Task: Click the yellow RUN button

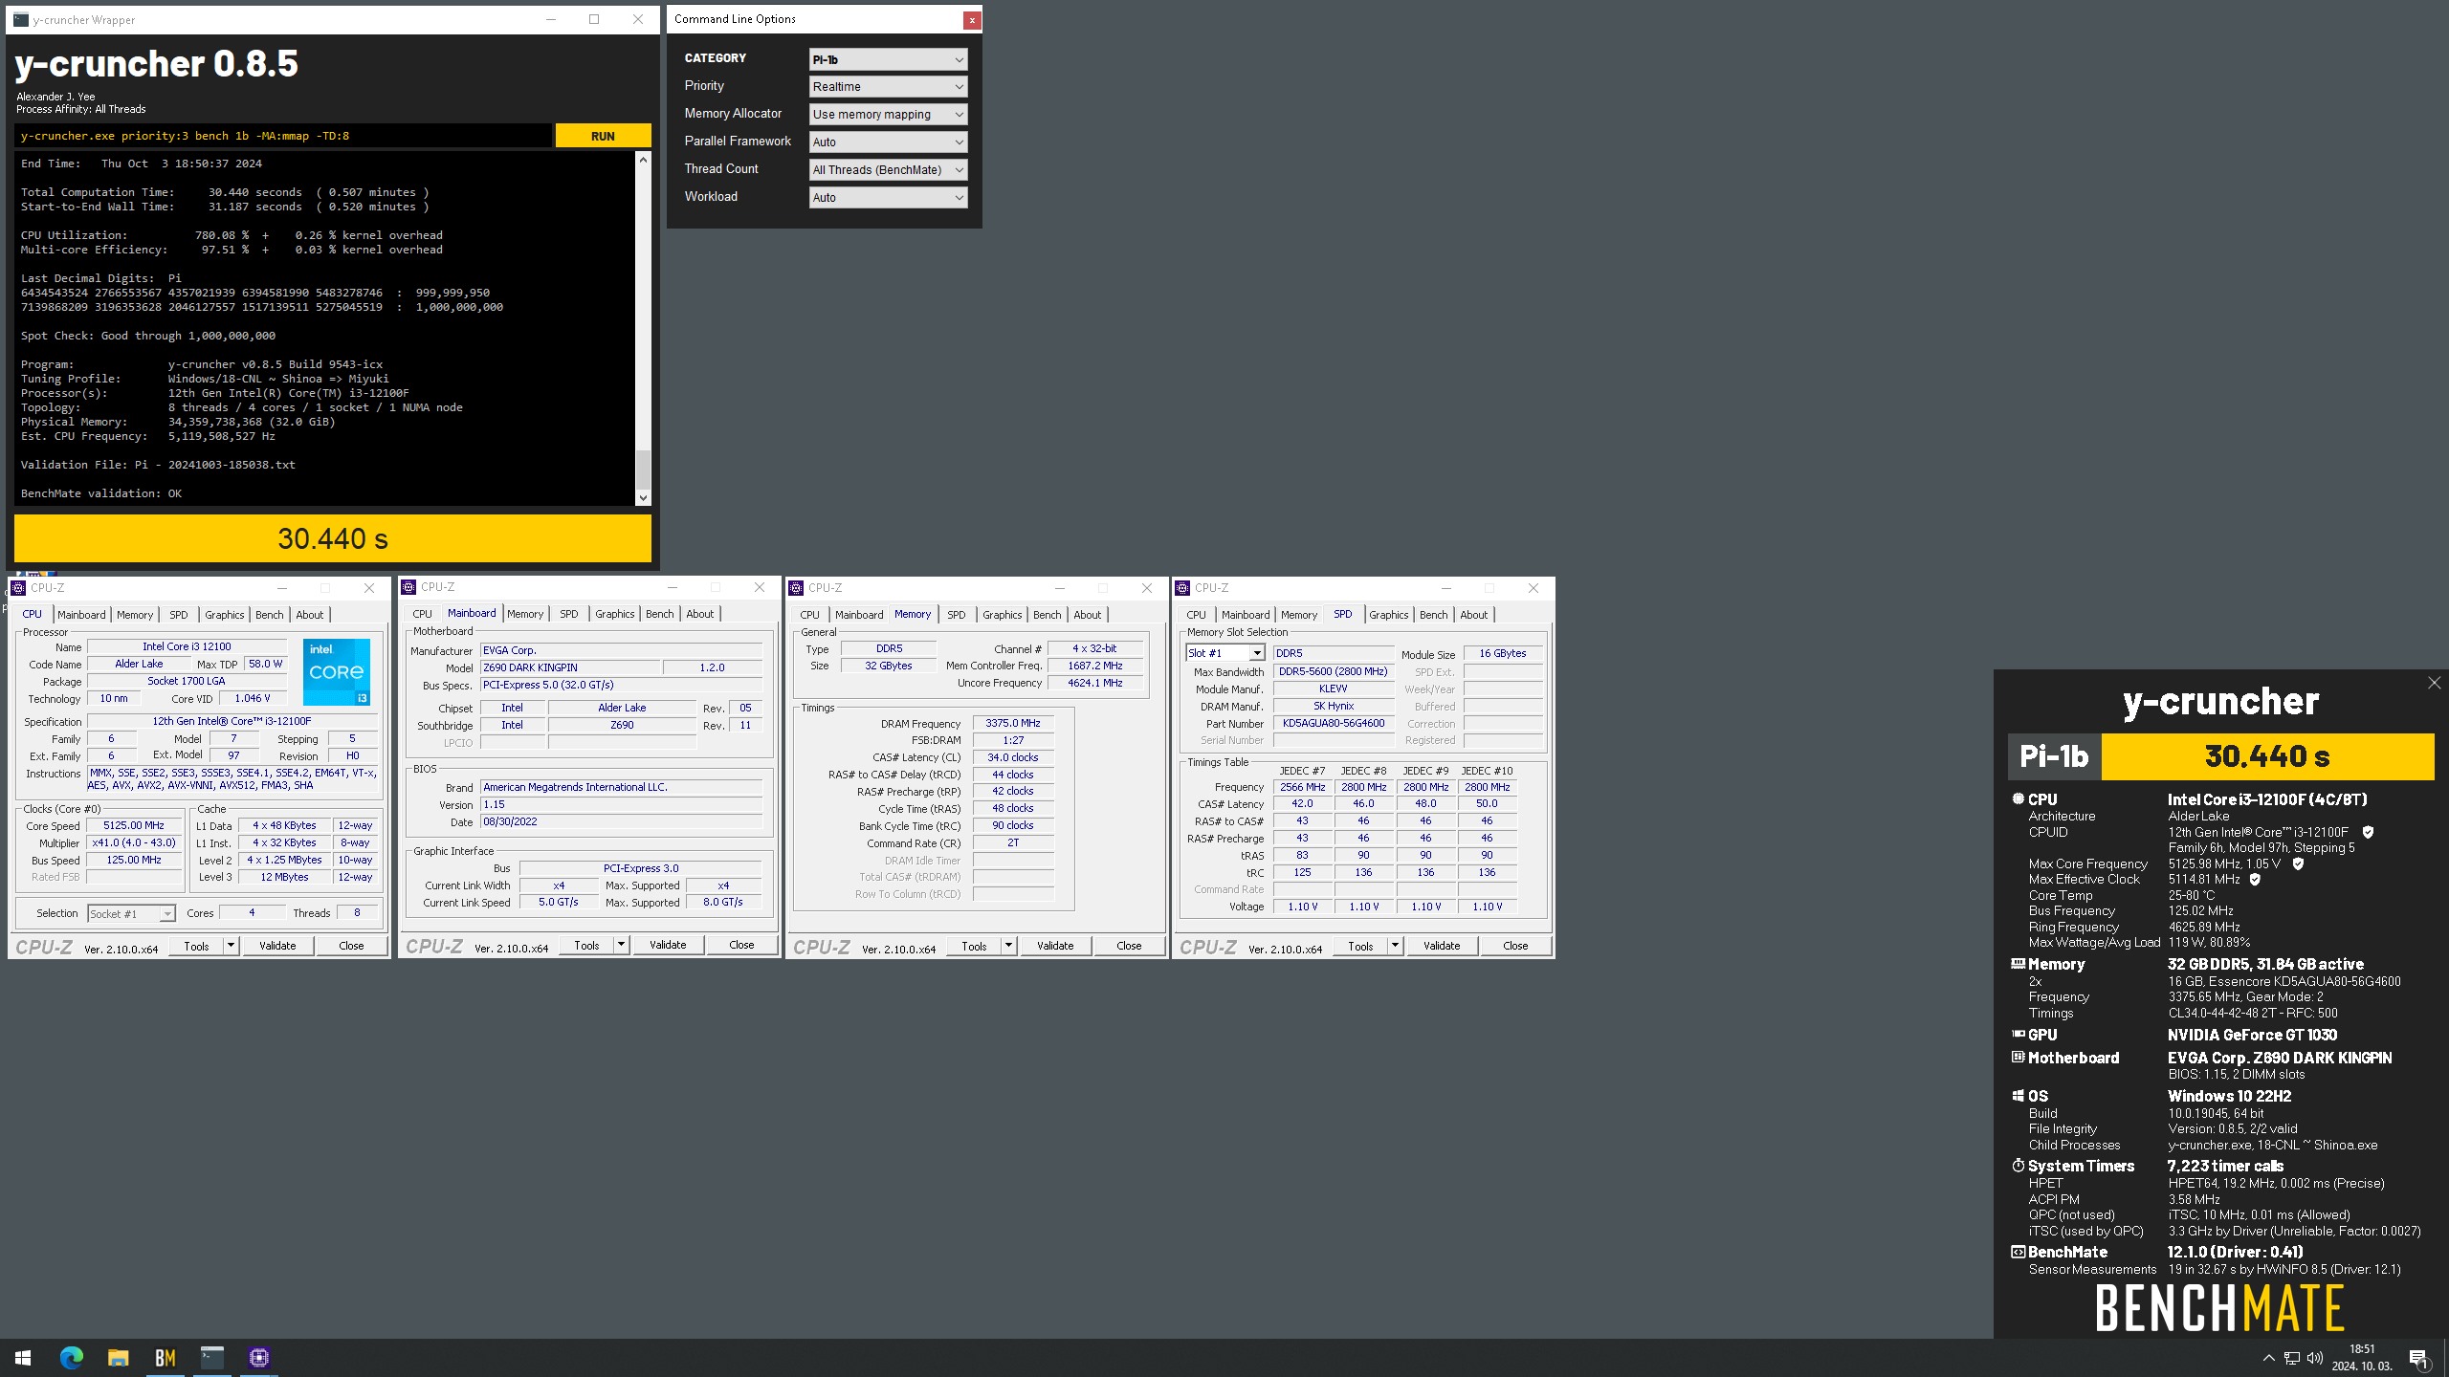Action: (x=603, y=136)
